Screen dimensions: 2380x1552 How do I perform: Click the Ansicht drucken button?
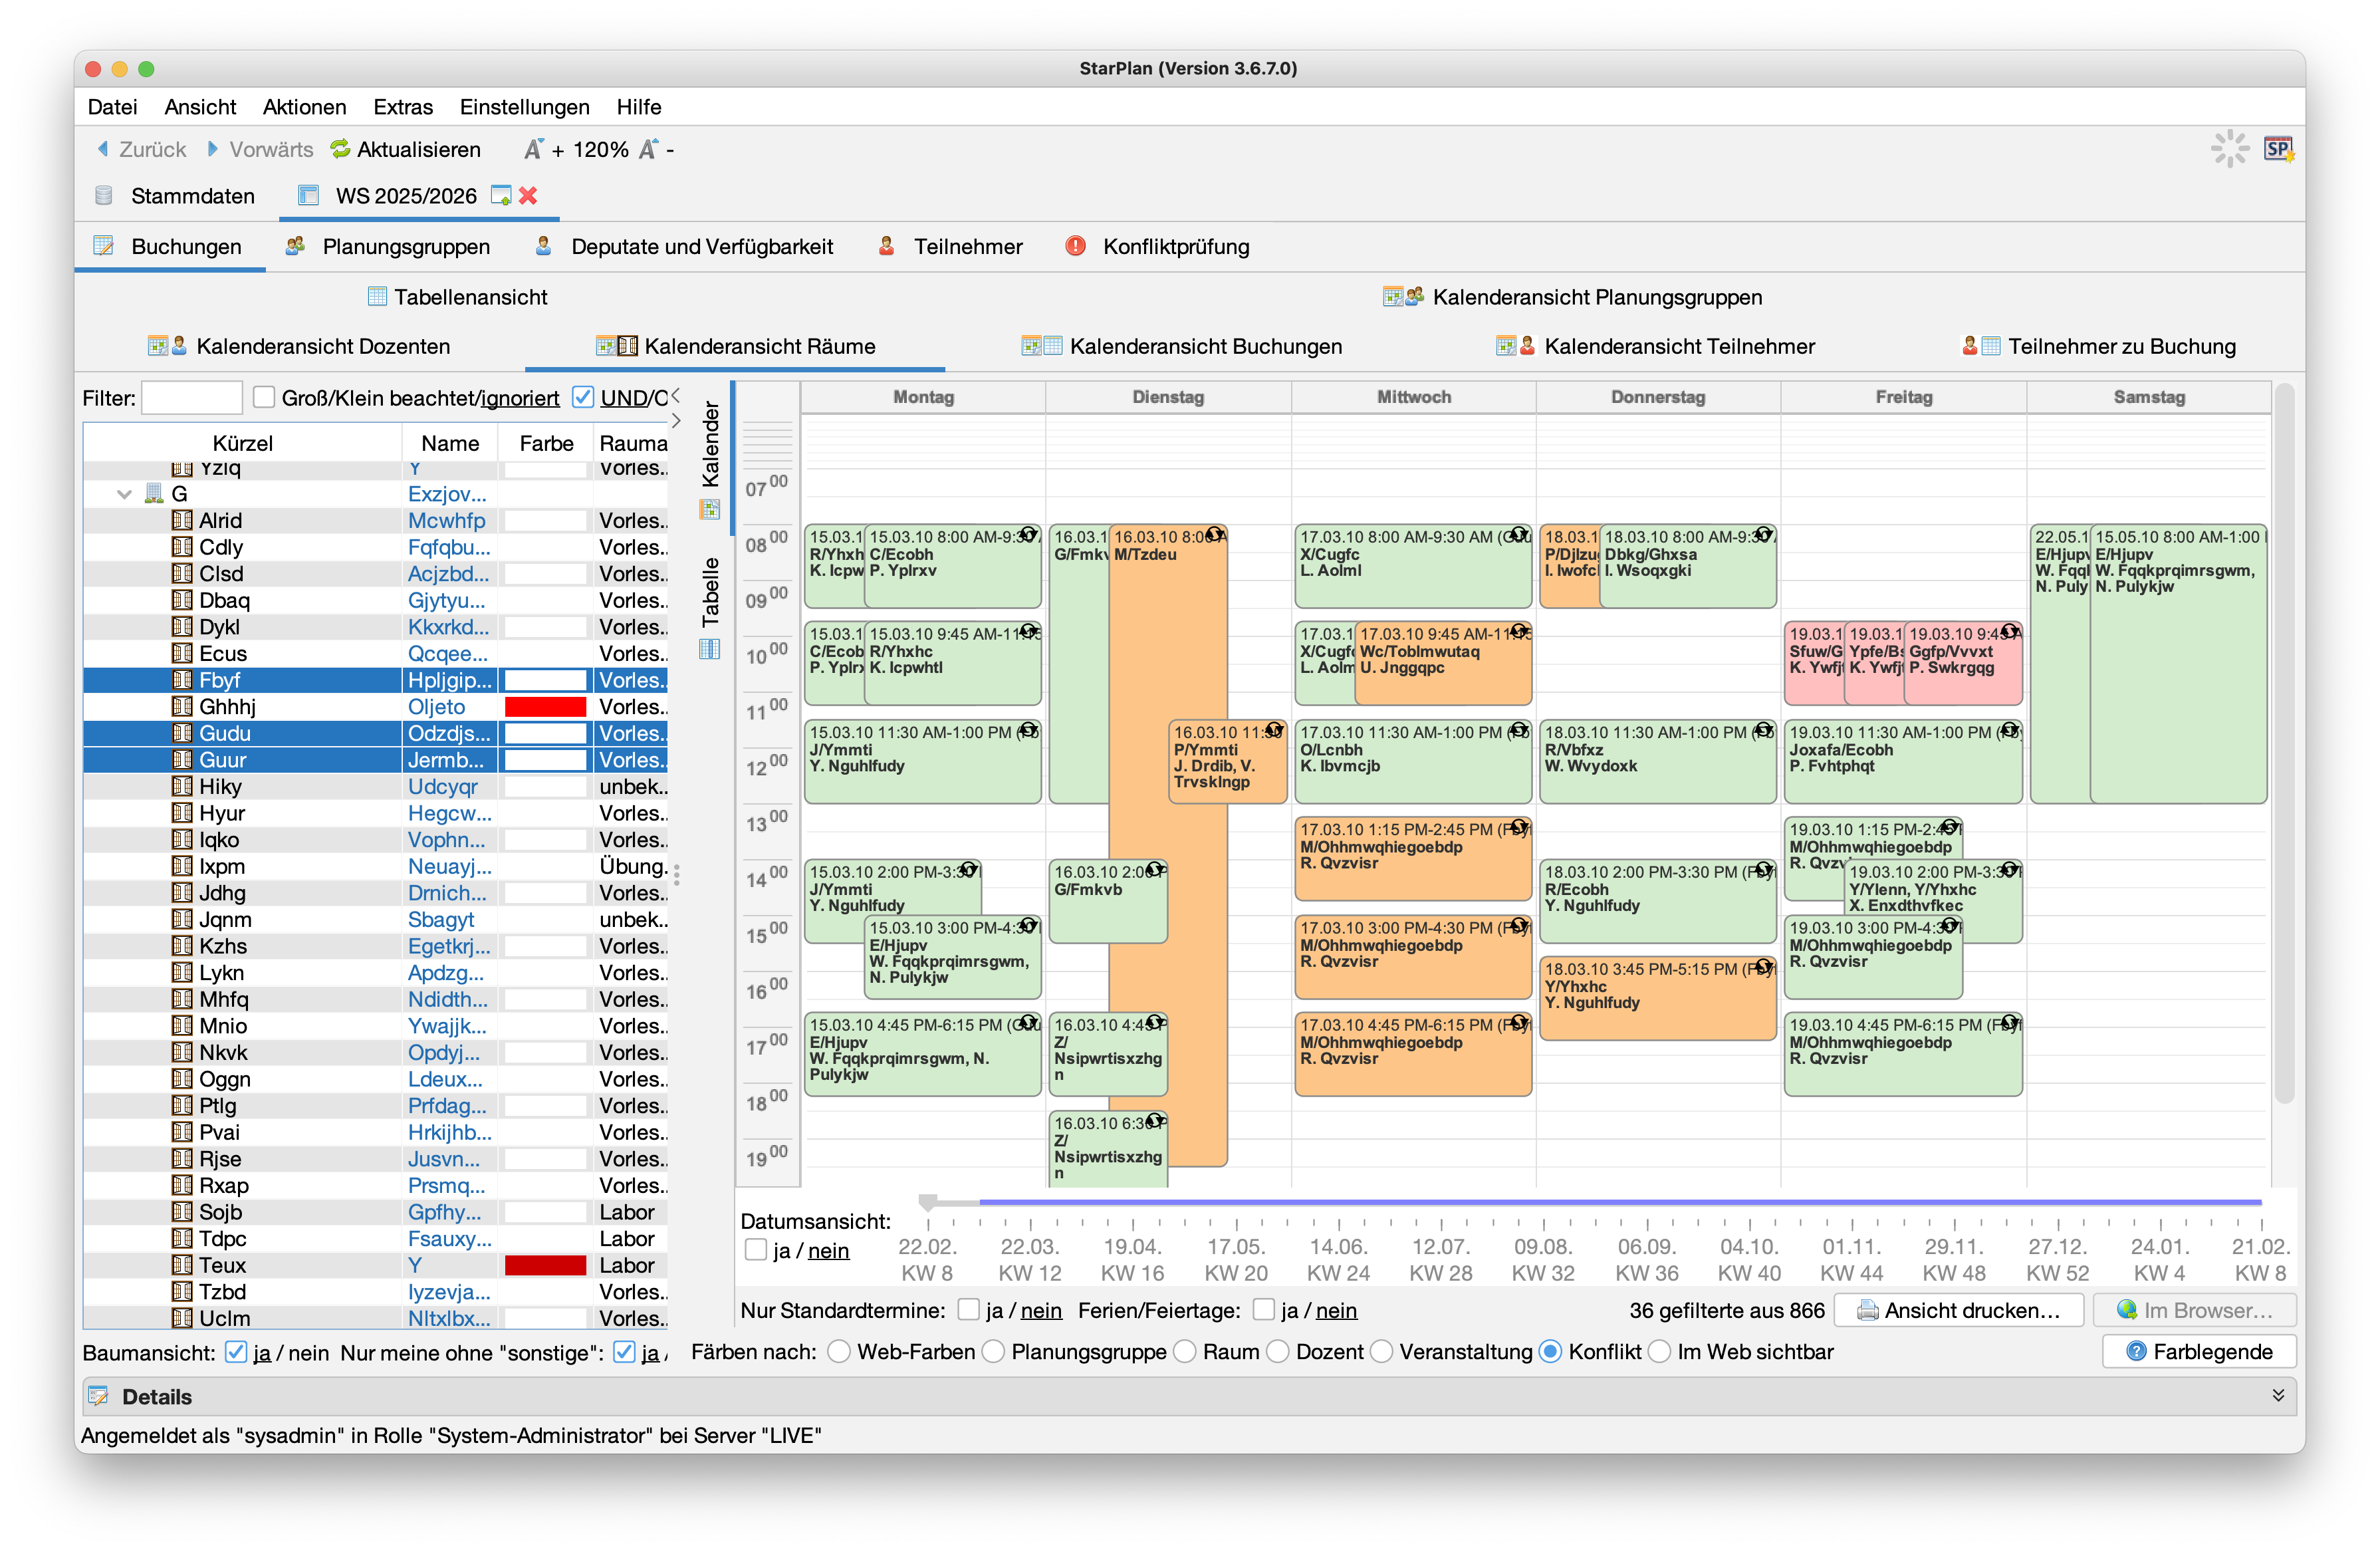(1960, 1310)
